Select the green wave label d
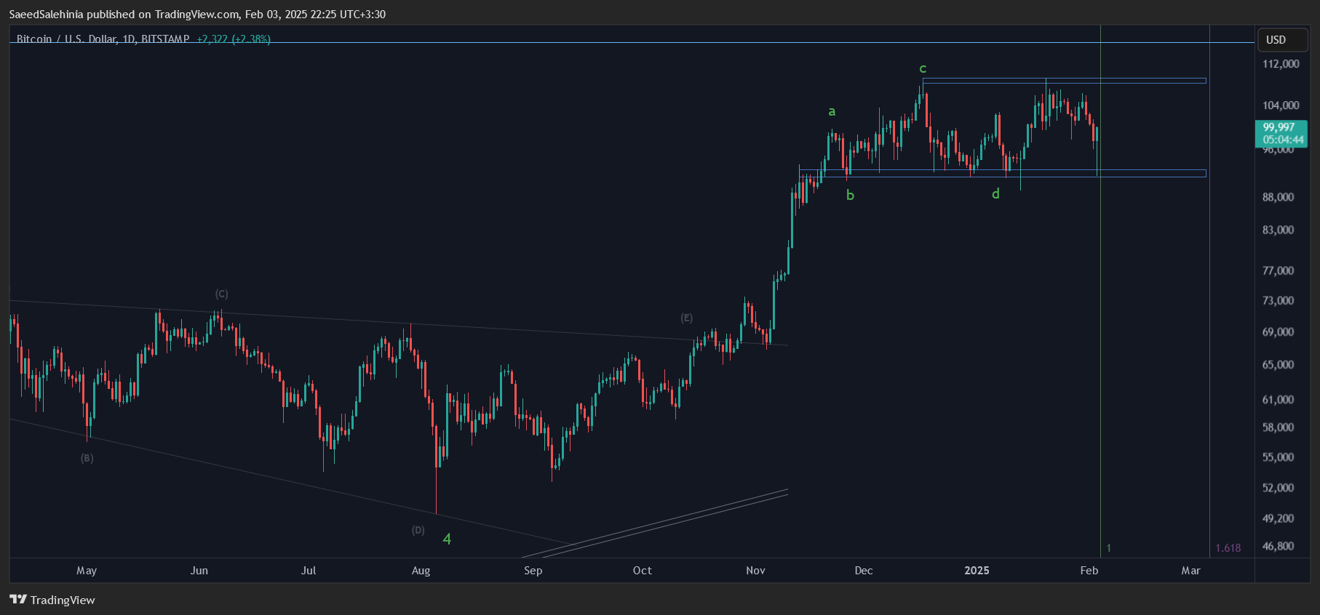 pyautogui.click(x=995, y=193)
